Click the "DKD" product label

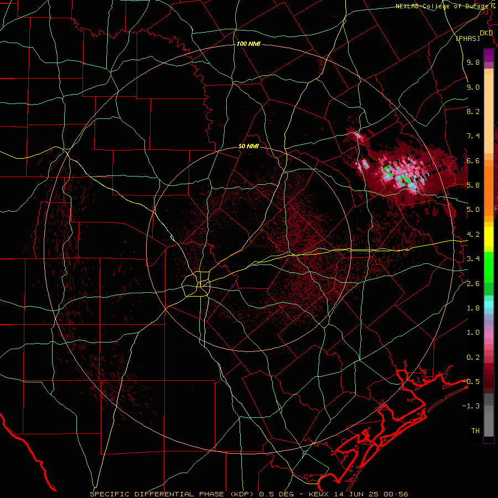tap(486, 33)
